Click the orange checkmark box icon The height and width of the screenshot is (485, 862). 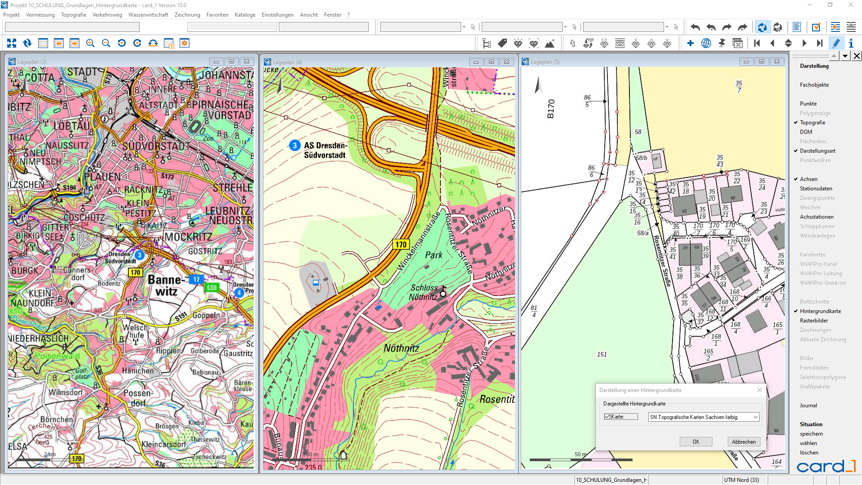816,27
